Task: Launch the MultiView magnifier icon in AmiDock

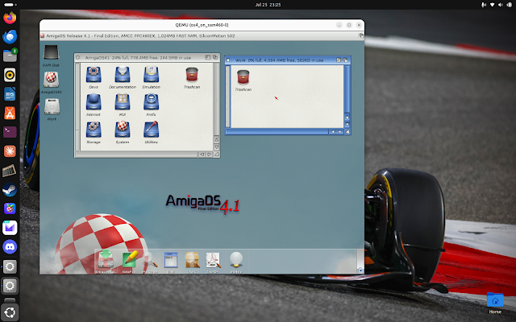Action: tap(151, 261)
